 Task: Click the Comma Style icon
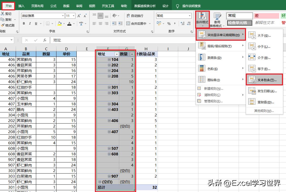(x=175, y=23)
